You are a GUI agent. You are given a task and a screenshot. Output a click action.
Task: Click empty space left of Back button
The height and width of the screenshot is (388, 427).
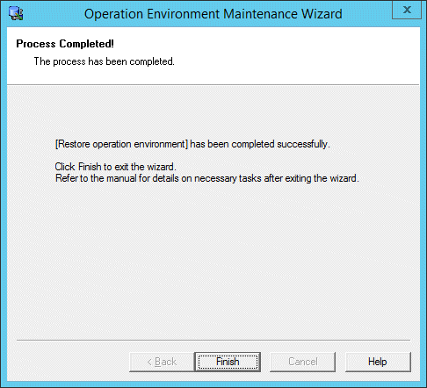pyautogui.click(x=70, y=362)
